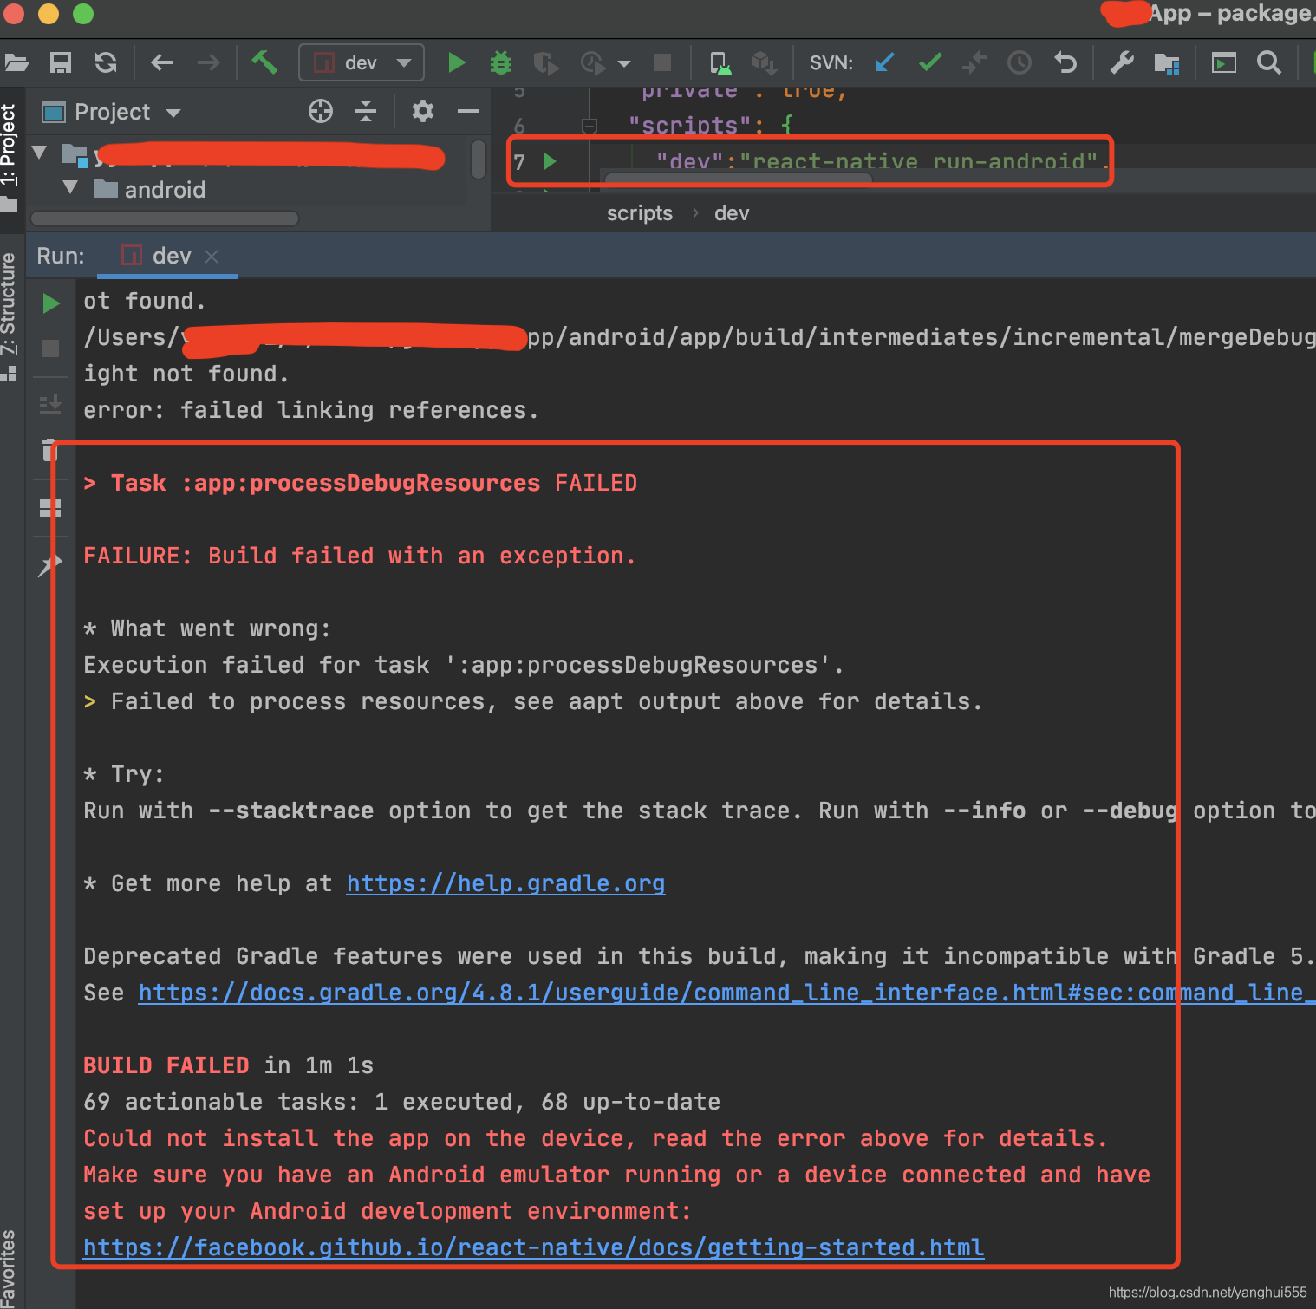1316x1309 pixels.
Task: Stop the process in Run panel
Action: [x=50, y=348]
